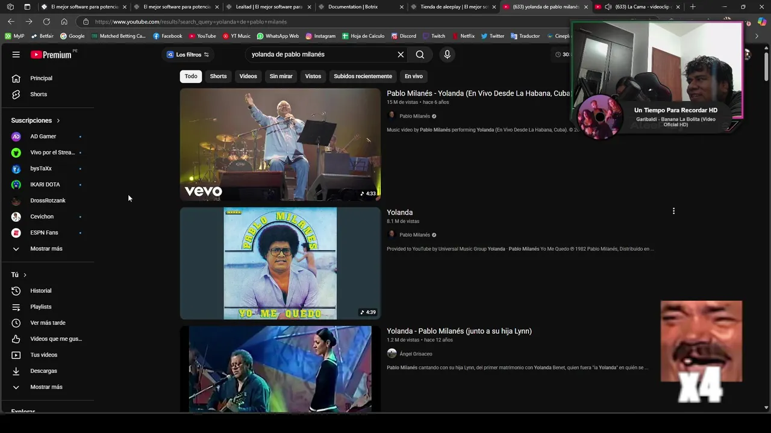Screen dimensions: 771x433
Task: Expand Mostrar más under the Tú section
Action: coord(48,387)
